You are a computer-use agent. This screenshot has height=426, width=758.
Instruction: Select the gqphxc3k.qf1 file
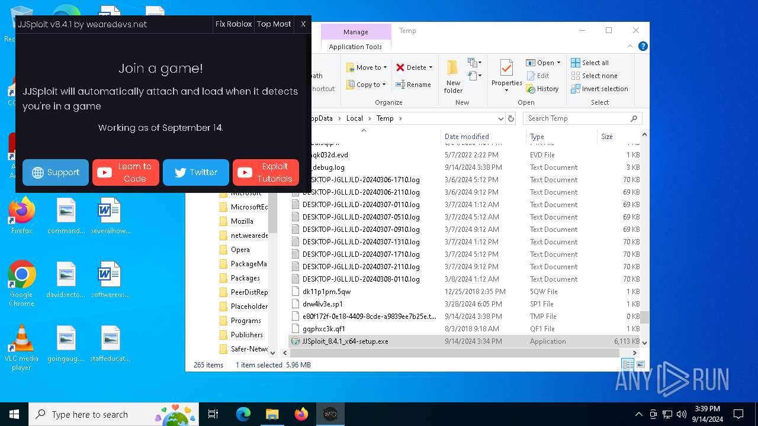click(x=464, y=329)
